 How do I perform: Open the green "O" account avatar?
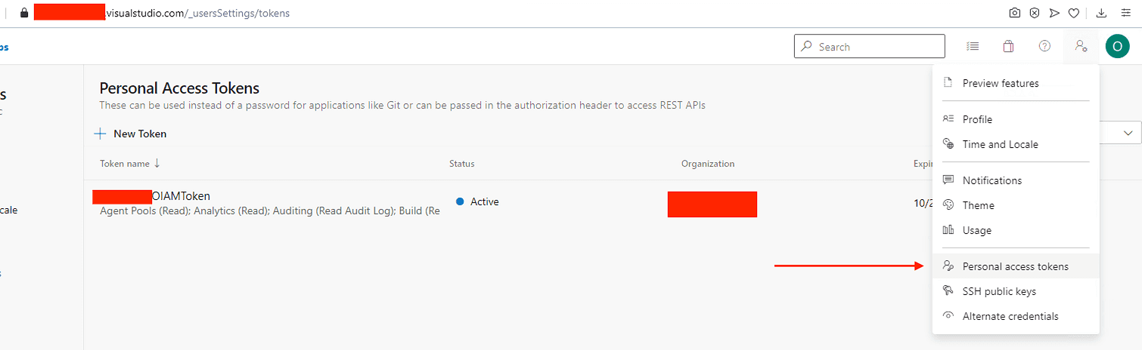click(1117, 47)
